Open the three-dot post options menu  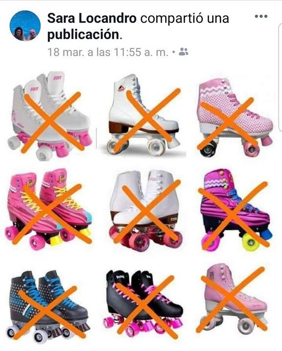click(261, 16)
